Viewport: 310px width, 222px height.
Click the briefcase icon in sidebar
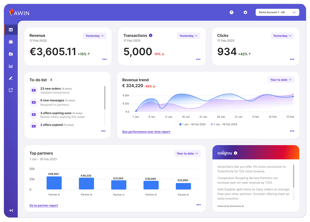pos(11,42)
